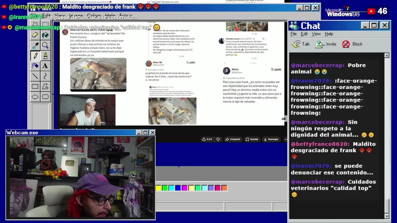
Task: Open the File menu in Chat window
Action: coord(293,34)
